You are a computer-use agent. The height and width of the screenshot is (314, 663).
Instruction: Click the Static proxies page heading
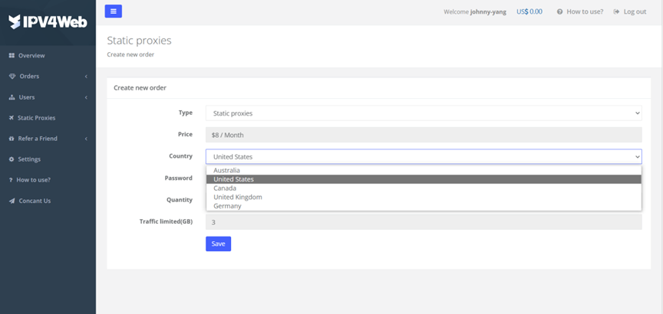(x=139, y=41)
